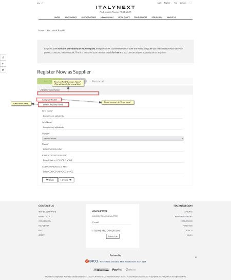Screen dimensions: 231x280
Task: Click the Google Plus share icon
Action: pyautogui.click(x=3, y=64)
